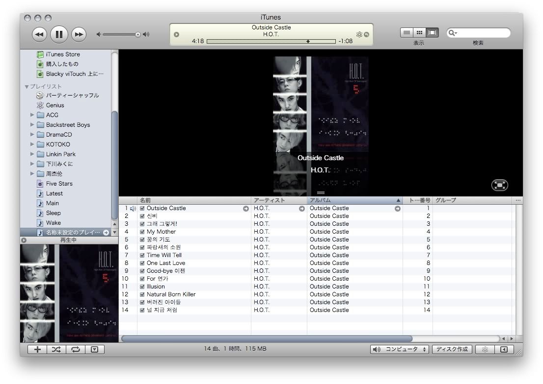Sort by グループ column header
Viewport: 543px width, 384px height.
472,200
